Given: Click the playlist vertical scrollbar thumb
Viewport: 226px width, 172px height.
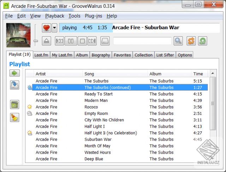Looking at the screenshot, I should click(x=213, y=103).
